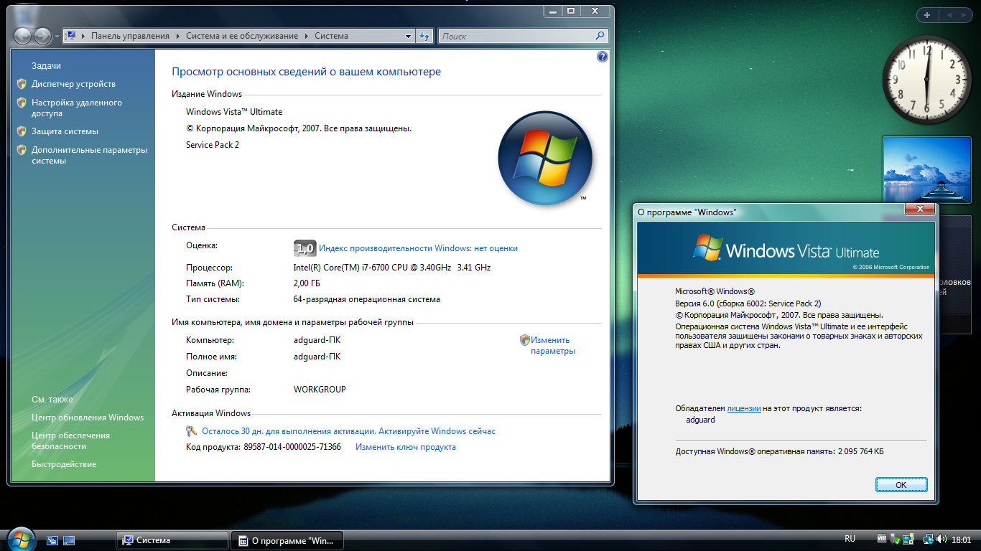The image size is (981, 551).
Task: Click Индекс производительности Windows: нет оценки
Action: tap(418, 248)
